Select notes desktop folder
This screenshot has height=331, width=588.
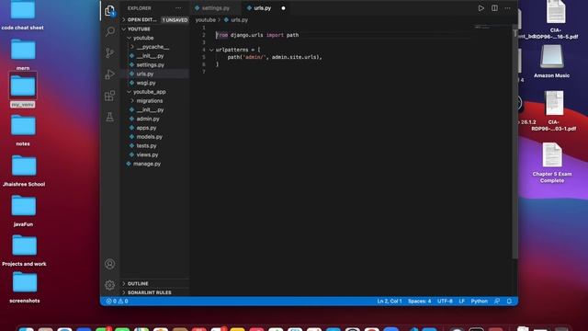[23, 130]
